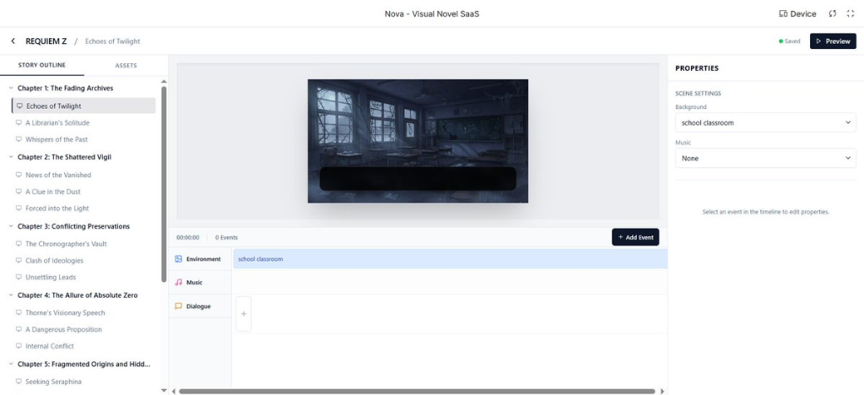The height and width of the screenshot is (395, 864).
Task: Click the timeline scrollbar right arrow
Action: click(x=662, y=391)
